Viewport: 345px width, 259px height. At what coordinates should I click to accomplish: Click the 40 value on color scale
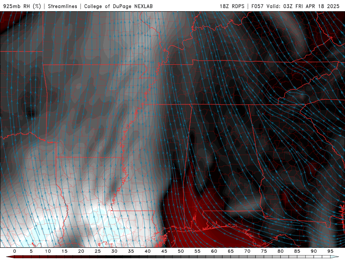click(147, 251)
